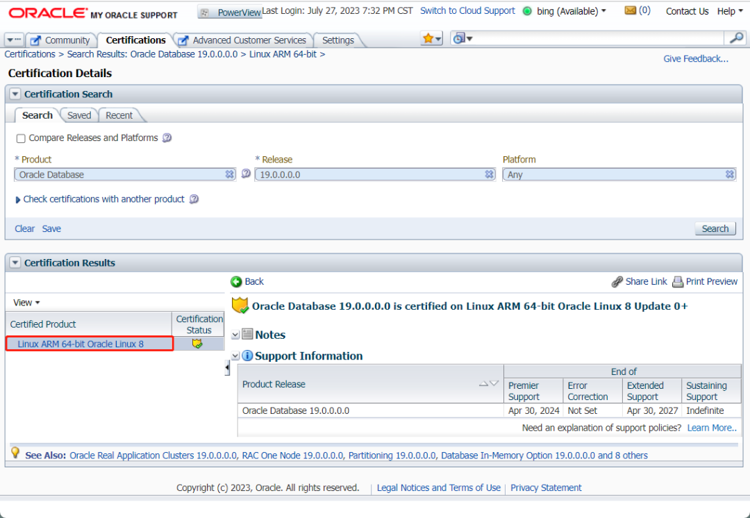750x518 pixels.
Task: Open the messages envelope icon
Action: click(x=631, y=10)
